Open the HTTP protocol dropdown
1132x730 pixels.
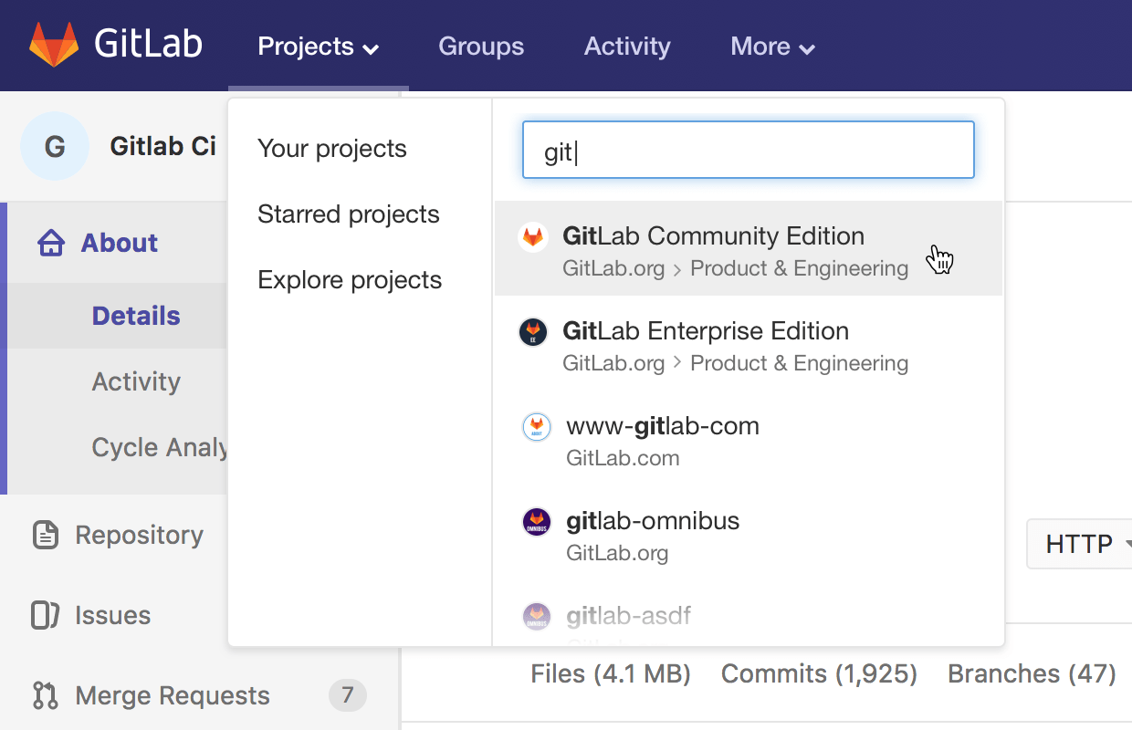click(x=1084, y=544)
